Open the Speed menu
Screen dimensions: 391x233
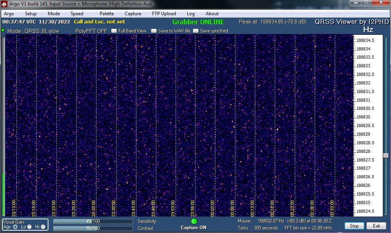pyautogui.click(x=77, y=14)
